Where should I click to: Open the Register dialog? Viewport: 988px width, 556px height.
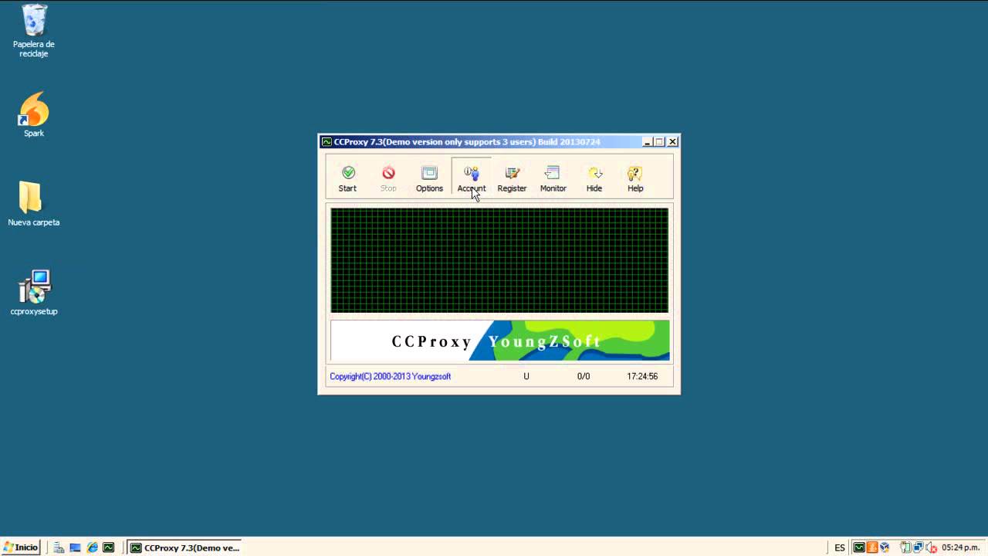512,179
